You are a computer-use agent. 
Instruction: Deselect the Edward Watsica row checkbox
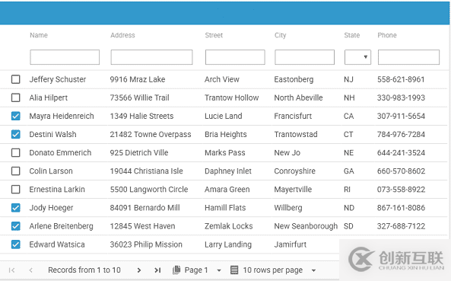coord(15,244)
